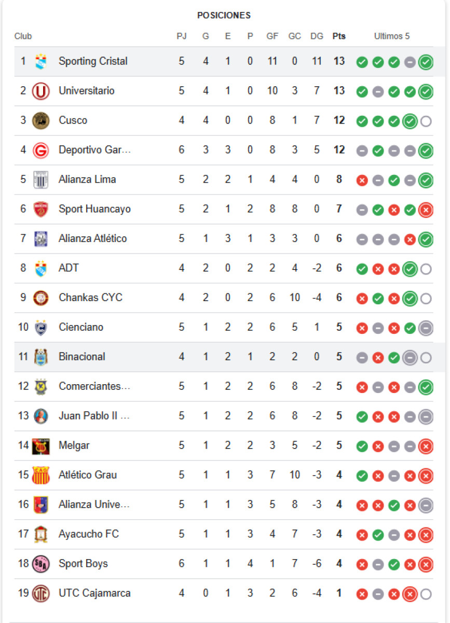Click the Cusco club badge
This screenshot has width=450, height=623.
40,120
